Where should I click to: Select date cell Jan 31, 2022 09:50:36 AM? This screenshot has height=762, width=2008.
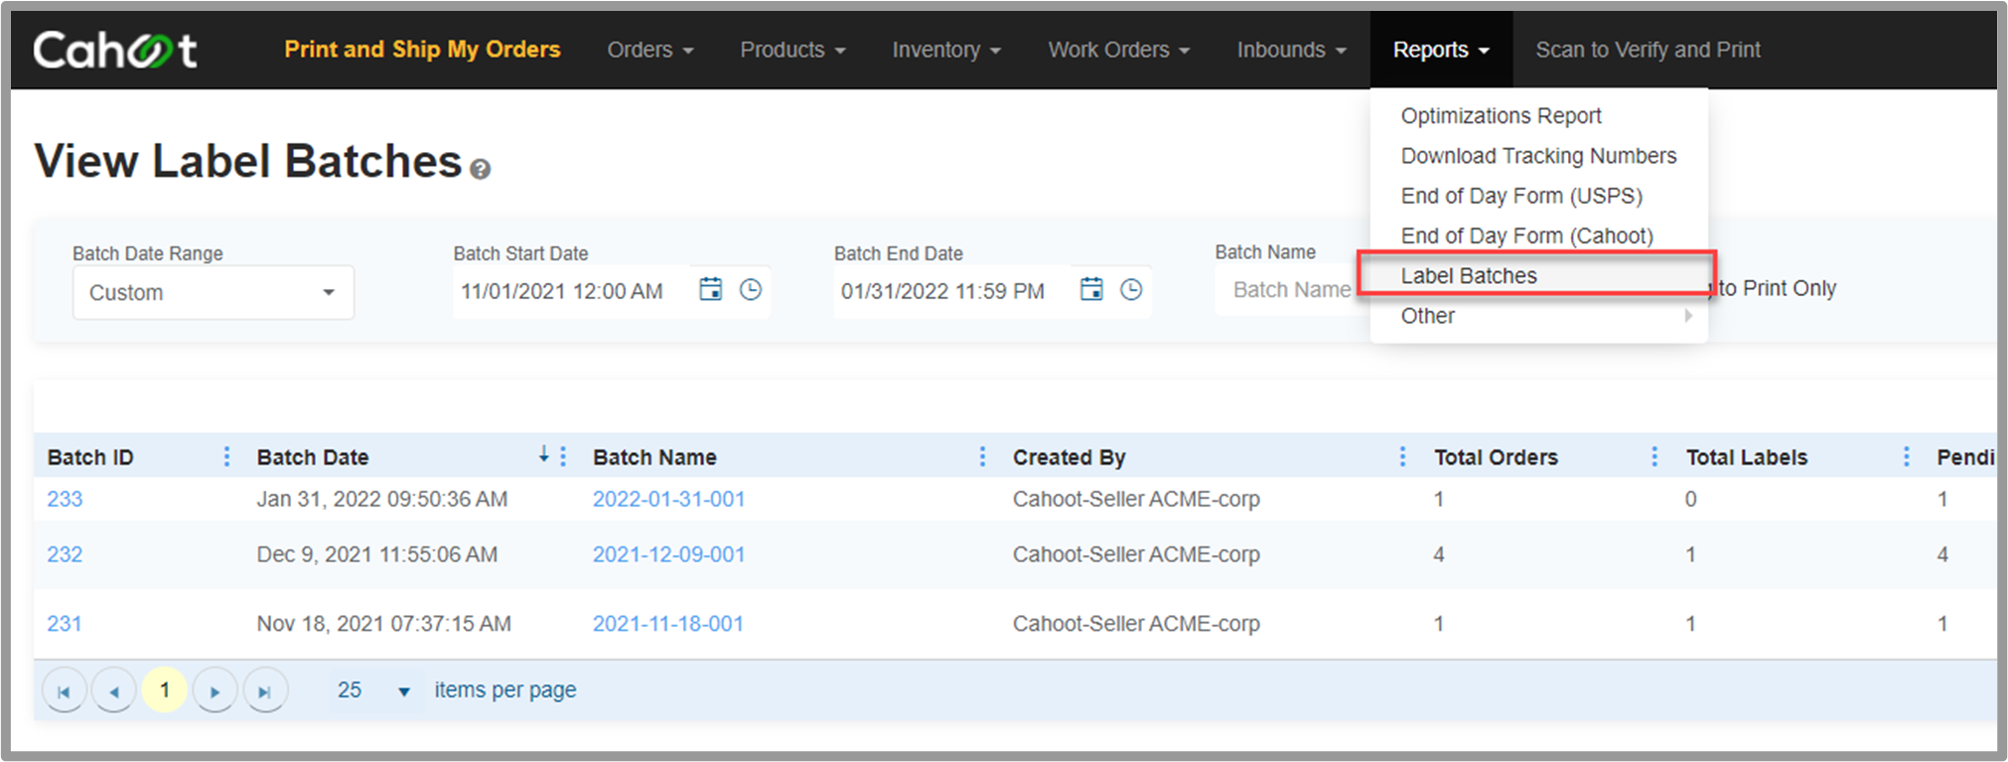(x=381, y=499)
